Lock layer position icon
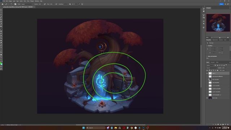The height and width of the screenshot is (130, 231). [214, 70]
